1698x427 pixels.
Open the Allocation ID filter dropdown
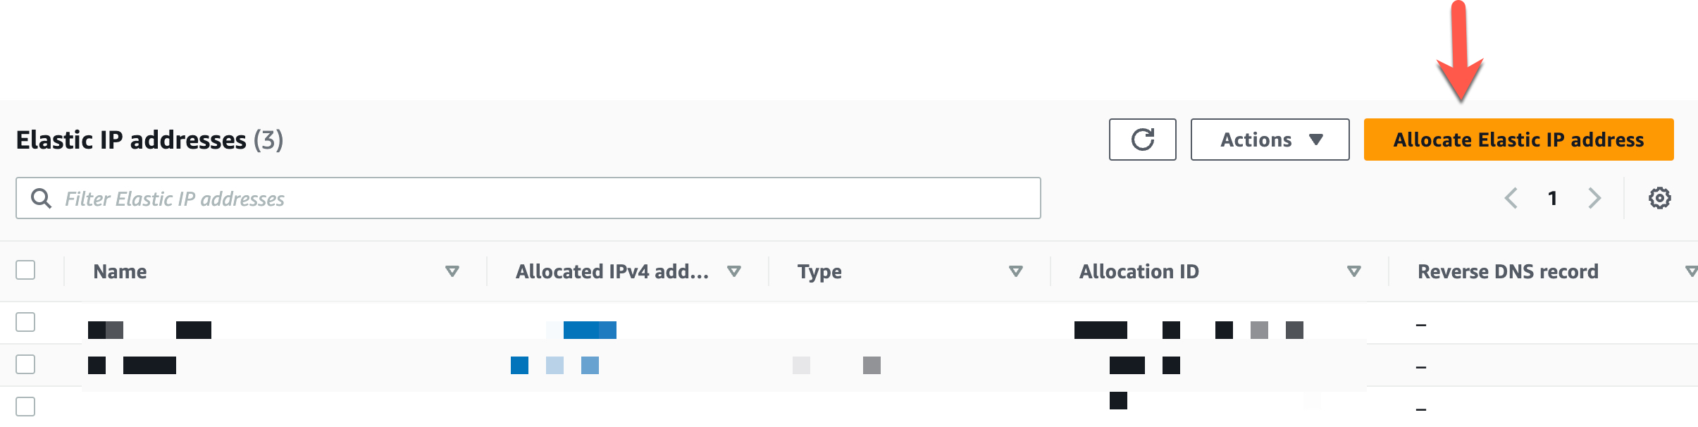[x=1353, y=271]
